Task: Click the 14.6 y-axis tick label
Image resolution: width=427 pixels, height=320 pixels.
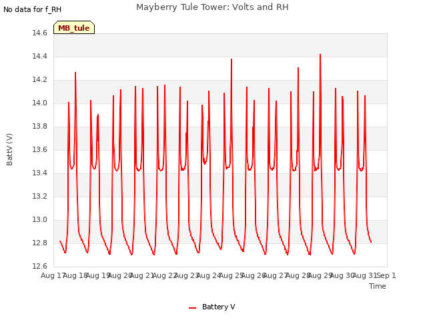Action: tap(39, 33)
